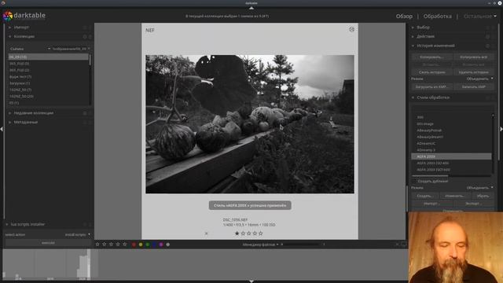Apply one star from the bottom toolbar
Image resolution: width=503 pixels, height=283 pixels.
[97, 244]
